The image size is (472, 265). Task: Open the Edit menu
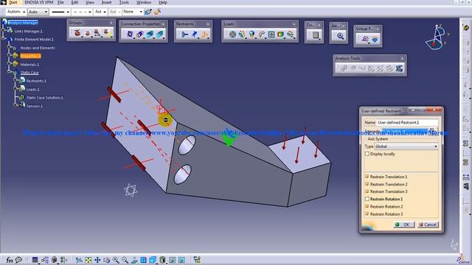(x=74, y=2)
